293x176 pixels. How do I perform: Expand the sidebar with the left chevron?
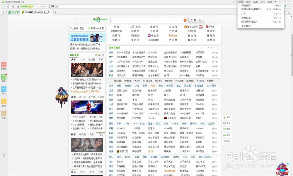[x=4, y=156]
